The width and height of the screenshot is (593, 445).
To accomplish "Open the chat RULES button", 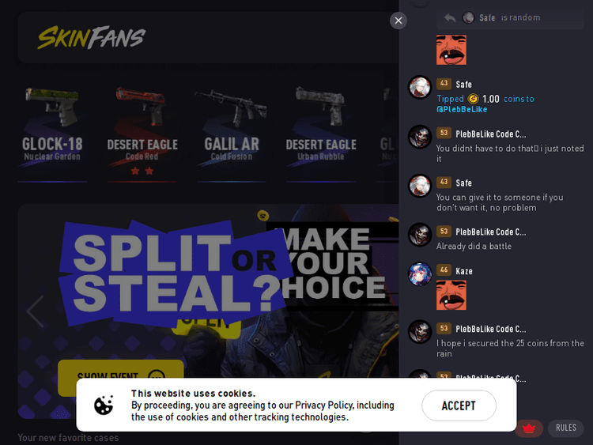I will click(x=566, y=428).
